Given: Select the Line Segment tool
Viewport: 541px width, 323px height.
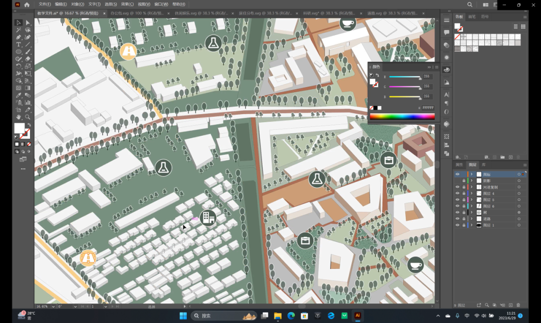Looking at the screenshot, I should click(x=28, y=45).
